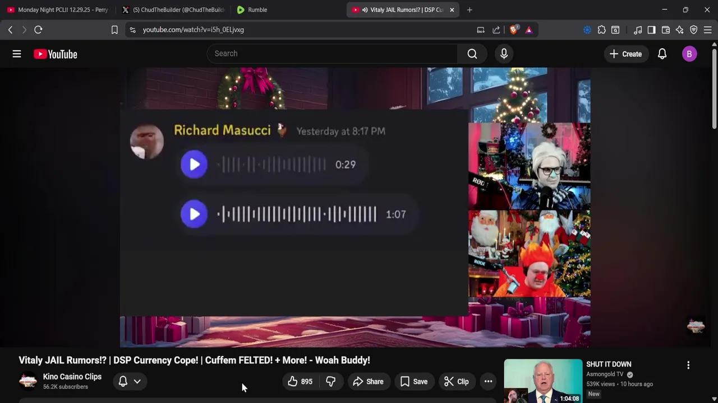718x403 pixels.
Task: Open the Brave Shields lion icon
Action: click(513, 30)
